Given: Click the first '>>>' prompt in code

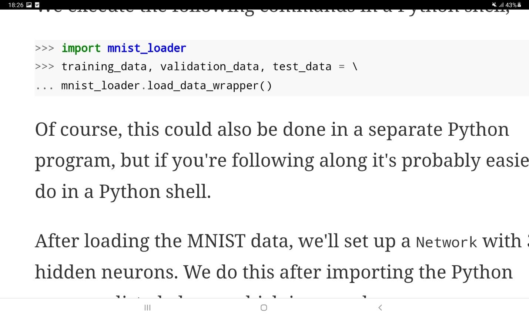Looking at the screenshot, I should pyautogui.click(x=44, y=48).
